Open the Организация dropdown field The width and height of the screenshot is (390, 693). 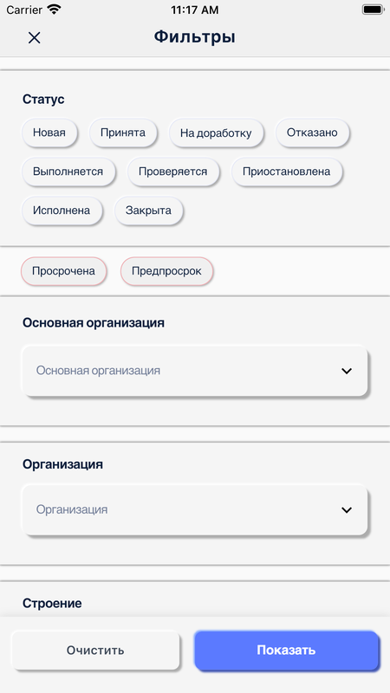pos(194,510)
